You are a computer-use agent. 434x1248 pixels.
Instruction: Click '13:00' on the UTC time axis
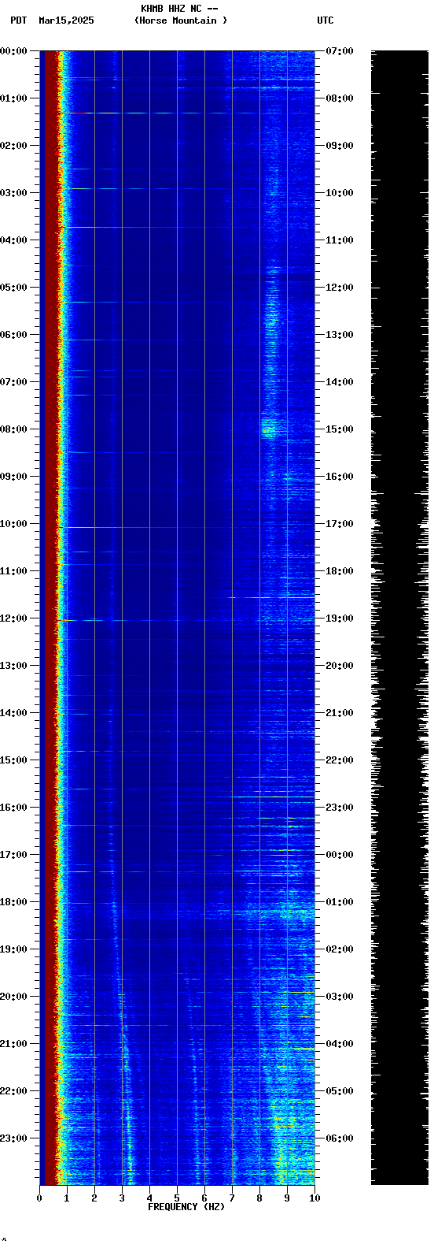pos(340,335)
